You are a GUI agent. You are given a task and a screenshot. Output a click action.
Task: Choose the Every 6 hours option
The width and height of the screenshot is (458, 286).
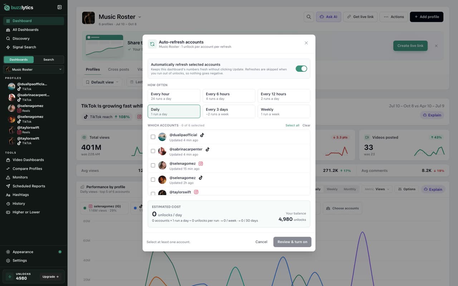[x=229, y=96]
